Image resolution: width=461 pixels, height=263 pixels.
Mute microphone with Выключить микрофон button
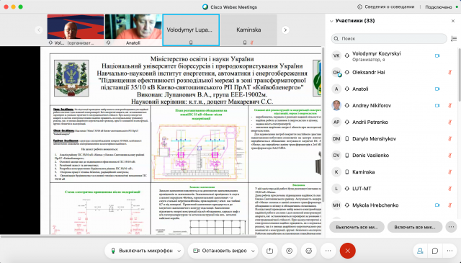(x=142, y=251)
